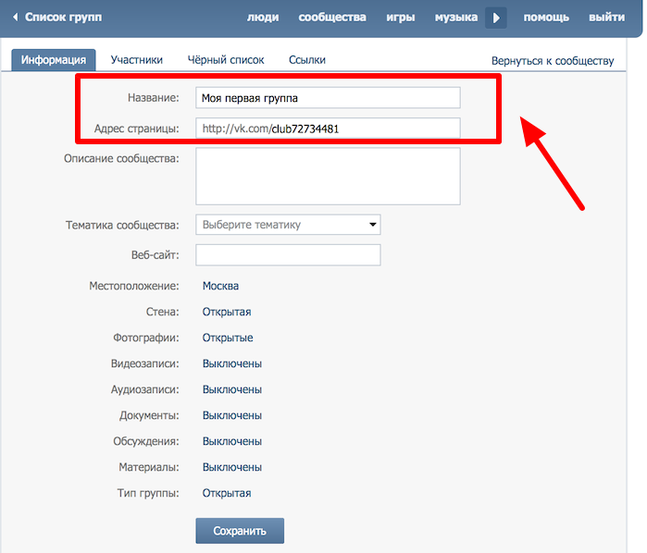Switch to the Участники tab
Viewport: 647px width, 553px height.
(x=137, y=60)
